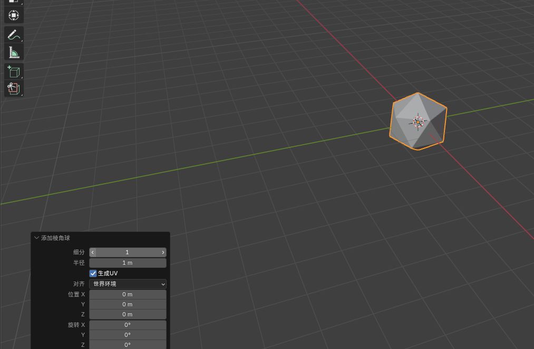Decrease 细分 value with left arrow

tap(93, 252)
